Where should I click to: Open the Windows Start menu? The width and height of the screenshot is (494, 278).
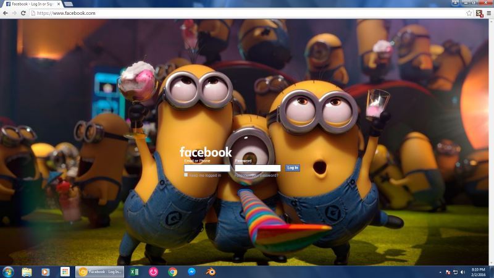[x=8, y=272]
